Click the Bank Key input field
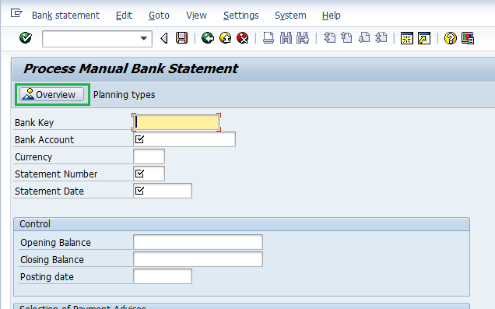This screenshot has height=309, width=495. tap(177, 122)
